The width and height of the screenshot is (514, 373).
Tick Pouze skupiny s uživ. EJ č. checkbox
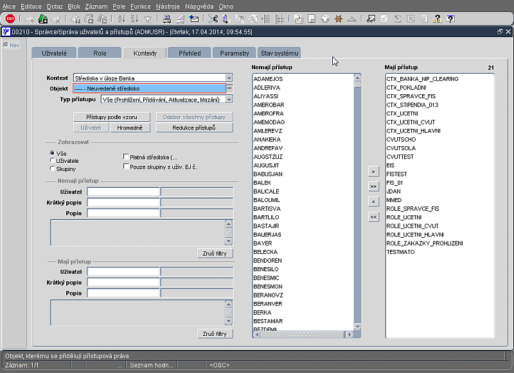(x=126, y=167)
